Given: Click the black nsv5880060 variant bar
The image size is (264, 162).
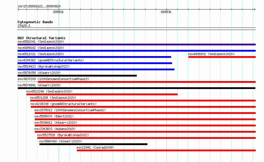Looking at the screenshot, I should [x=93, y=144].
